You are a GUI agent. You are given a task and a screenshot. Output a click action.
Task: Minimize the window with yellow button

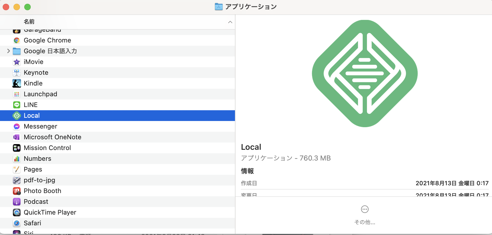coord(17,7)
